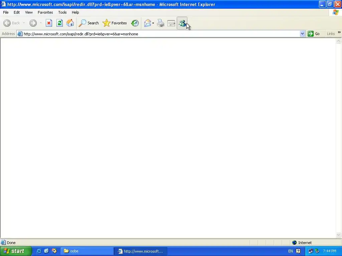Open the Edit menu
The image size is (342, 256).
17,12
